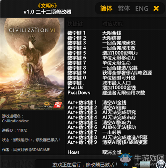The height and width of the screenshot is (168, 166).
Task: Click the blue cow mascot icon
Action: tap(125, 160)
